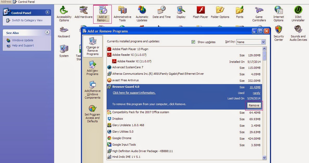Click the Browser Guard size 10.42MB link
The height and width of the screenshot is (163, 309).
click(255, 87)
